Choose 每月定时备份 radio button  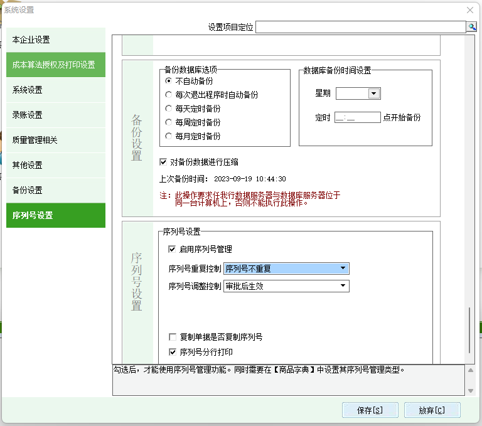click(168, 136)
